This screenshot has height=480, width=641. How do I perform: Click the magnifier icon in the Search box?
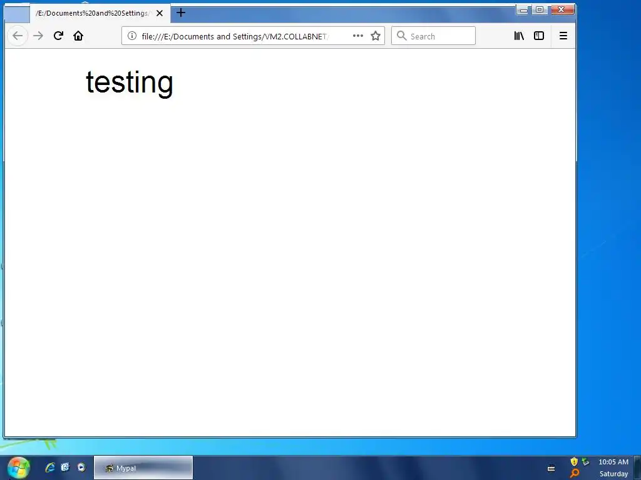(401, 36)
